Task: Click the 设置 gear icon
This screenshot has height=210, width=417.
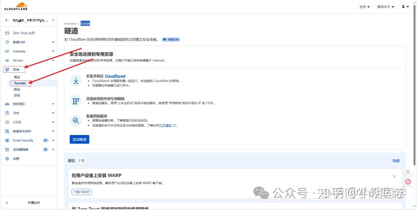Action: pos(7,159)
